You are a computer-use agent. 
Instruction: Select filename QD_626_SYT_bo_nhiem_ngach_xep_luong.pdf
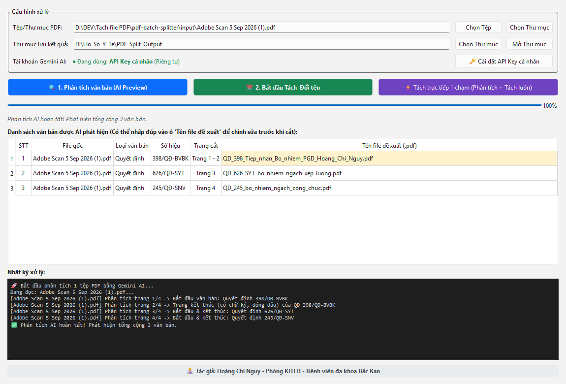(x=389, y=173)
